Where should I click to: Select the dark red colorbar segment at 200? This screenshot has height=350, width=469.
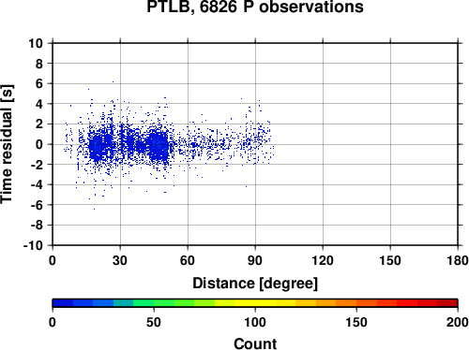click(447, 303)
